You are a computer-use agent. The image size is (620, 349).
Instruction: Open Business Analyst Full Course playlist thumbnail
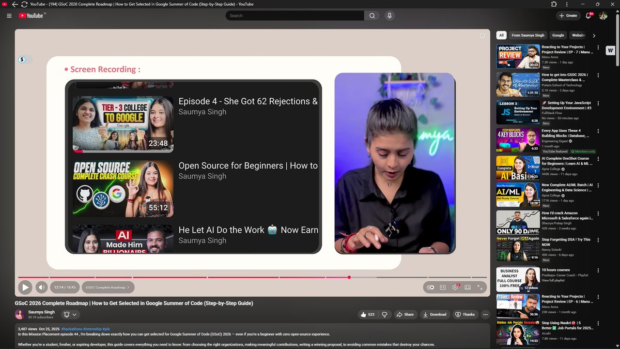click(x=518, y=280)
